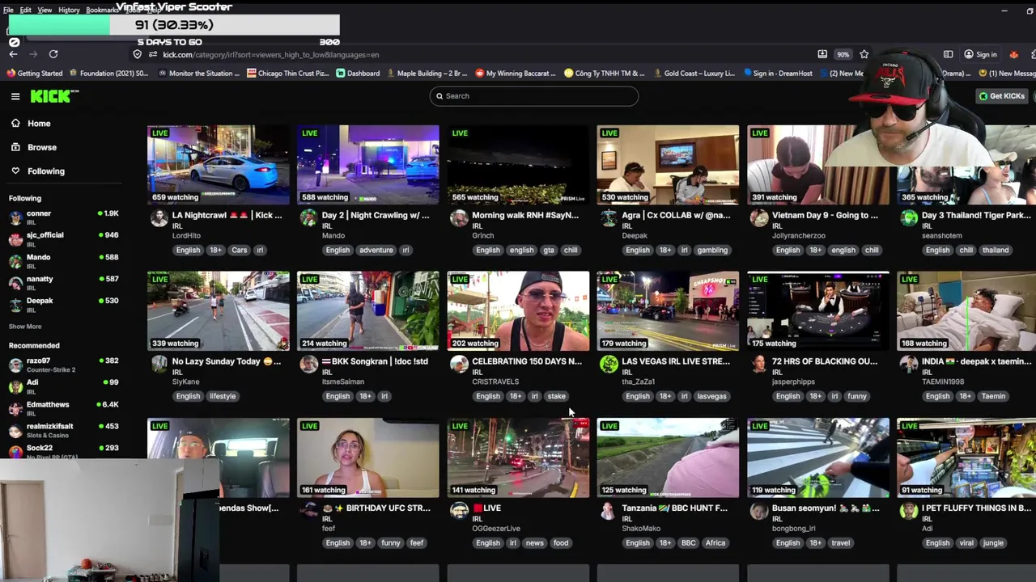
Task: Go back with the browser back arrow
Action: click(14, 54)
